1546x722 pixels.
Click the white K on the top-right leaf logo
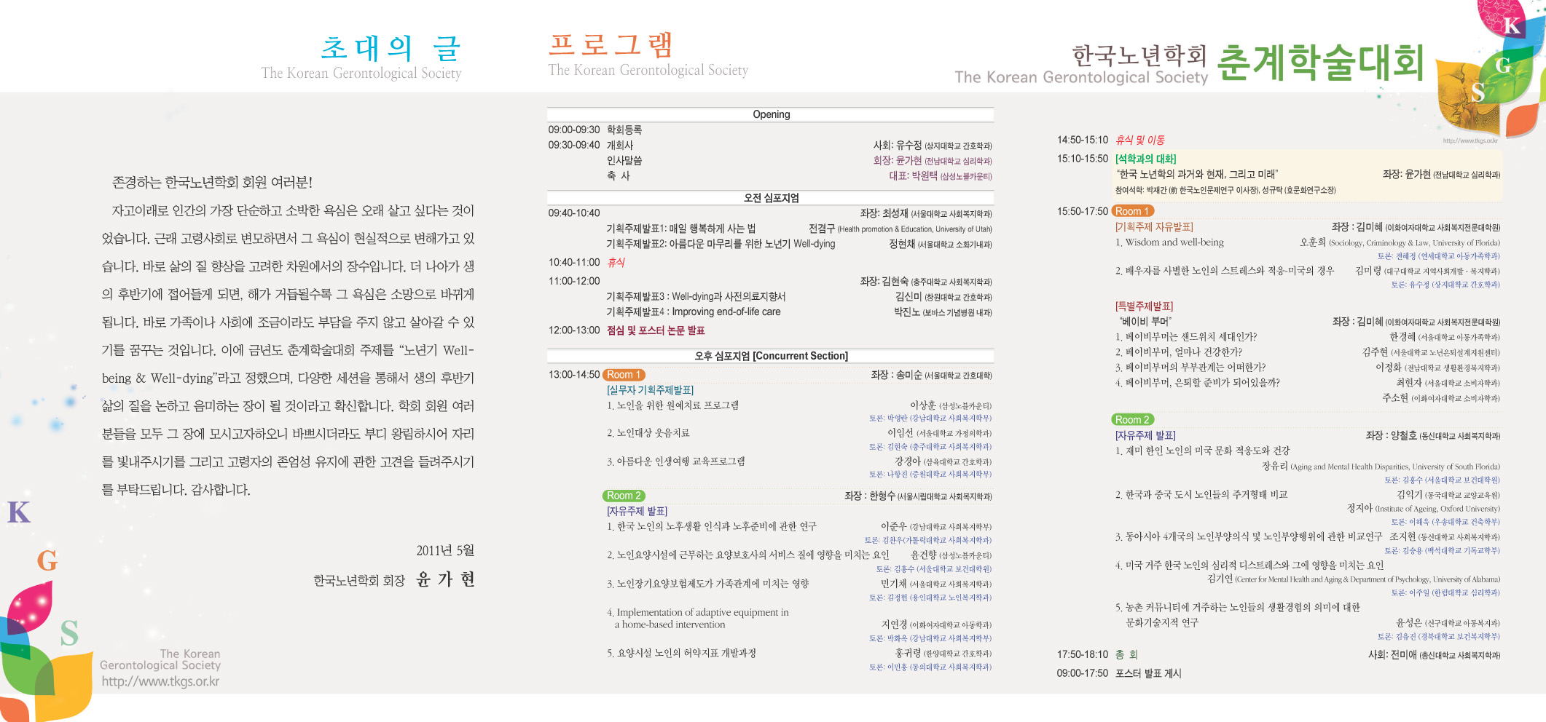click(x=1512, y=26)
